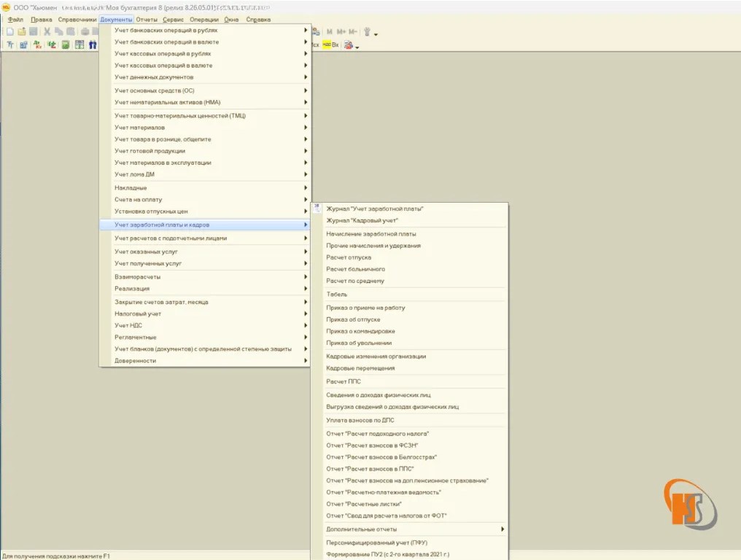
Task: Click the Print toolbar icon
Action: (85, 31)
